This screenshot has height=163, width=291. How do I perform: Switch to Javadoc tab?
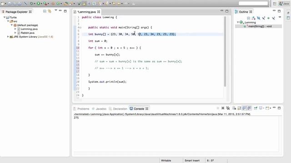(x=99, y=109)
